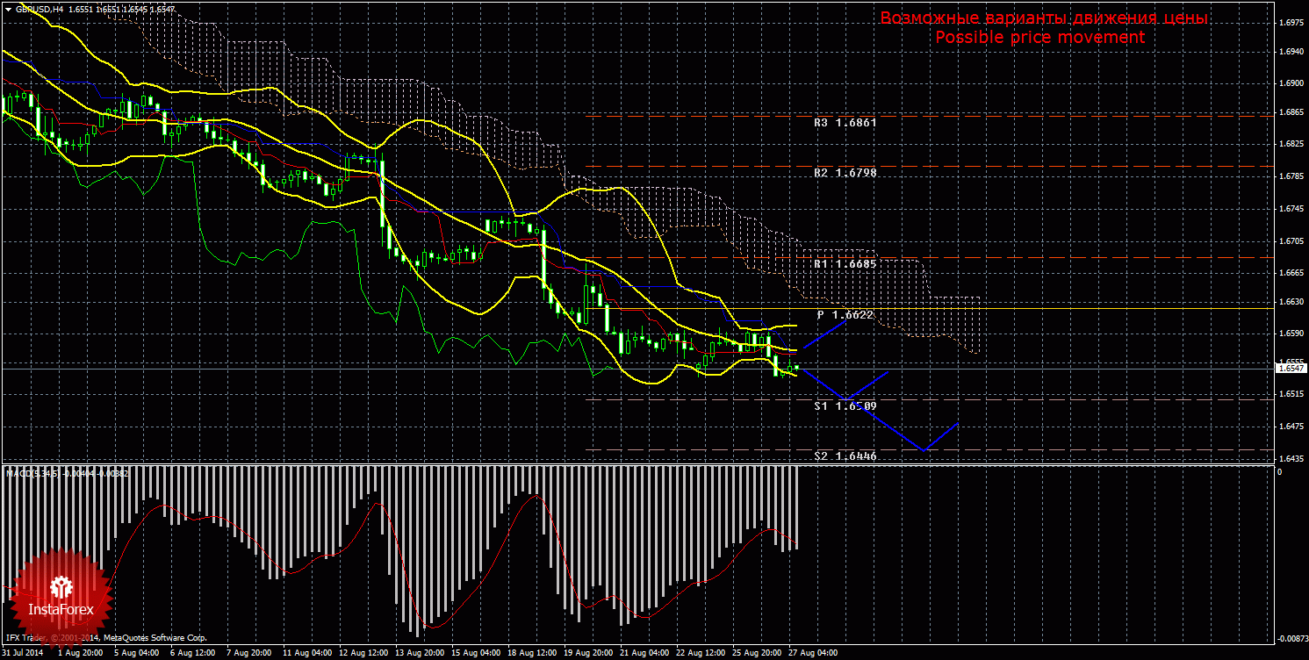The height and width of the screenshot is (660, 1309).
Task: Select the R3 1.6861 resistance label
Action: (x=845, y=123)
